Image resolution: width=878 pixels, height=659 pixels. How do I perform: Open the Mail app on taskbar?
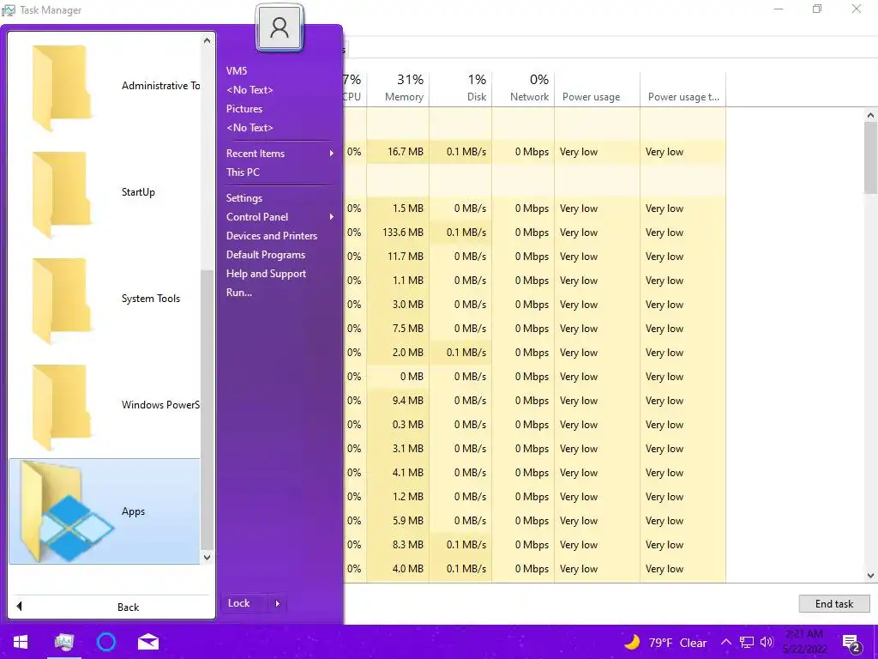(148, 642)
